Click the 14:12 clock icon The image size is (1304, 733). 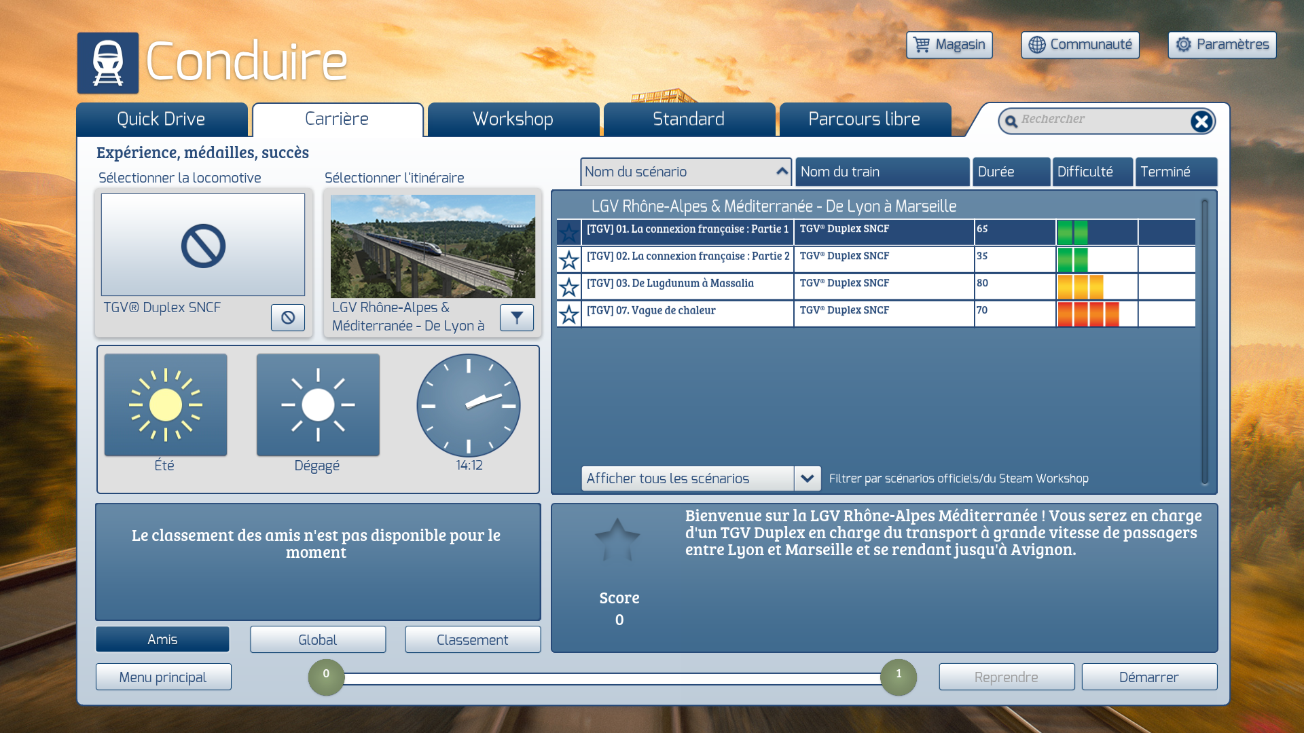coord(469,405)
